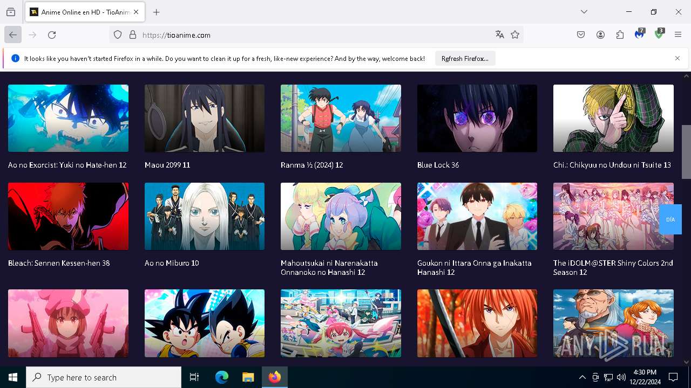691x388 pixels.
Task: List all tabs with the chevron dropdown
Action: point(584,12)
